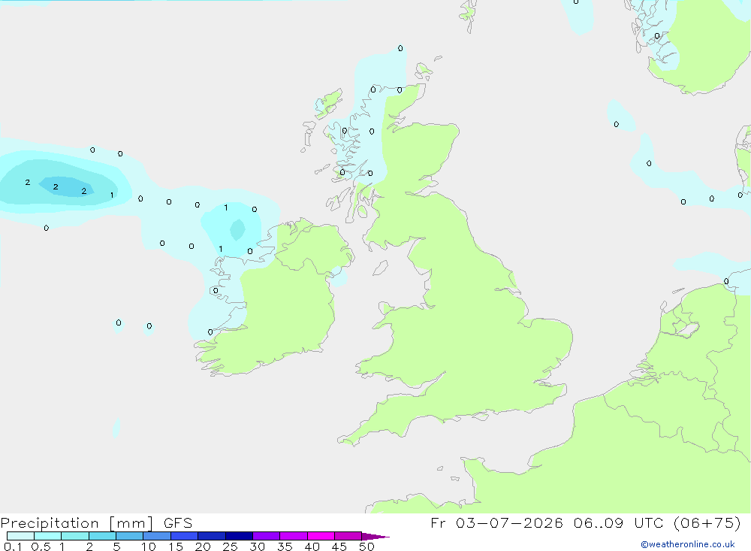Click the 0.5–1 mm legend color swatch
Image resolution: width=751 pixels, height=551 pixels.
[x=48, y=536]
